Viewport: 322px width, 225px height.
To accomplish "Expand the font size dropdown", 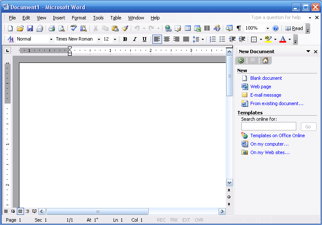I will (x=115, y=39).
